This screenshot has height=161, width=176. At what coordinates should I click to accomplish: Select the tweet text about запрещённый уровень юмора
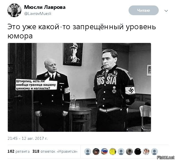pos(82,31)
